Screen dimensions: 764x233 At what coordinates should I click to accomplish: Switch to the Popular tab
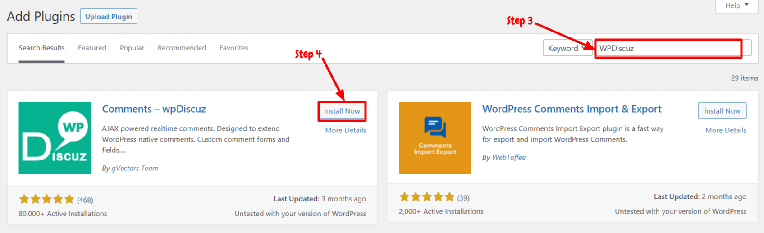[132, 48]
